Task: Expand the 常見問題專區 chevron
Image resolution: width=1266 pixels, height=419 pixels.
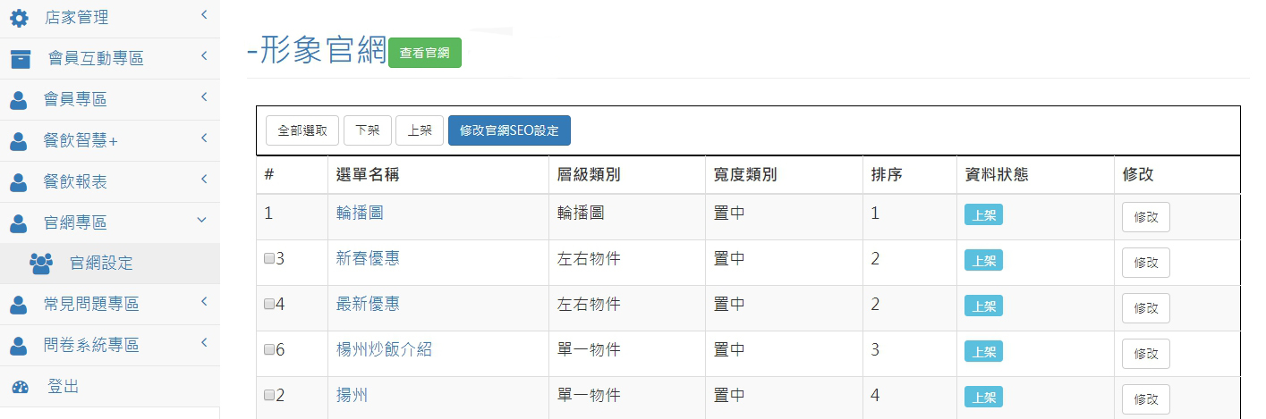Action: [204, 302]
